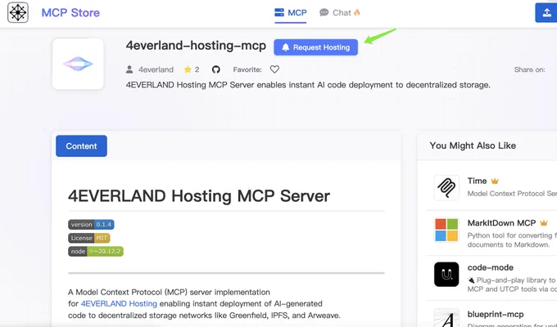
Task: Click the star rating icon
Action: [188, 69]
